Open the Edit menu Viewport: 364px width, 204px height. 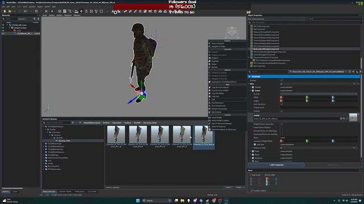coord(8,7)
